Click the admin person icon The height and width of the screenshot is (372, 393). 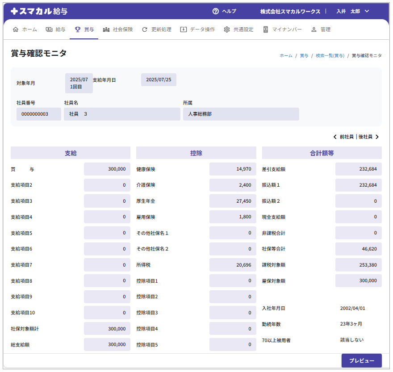point(314,29)
